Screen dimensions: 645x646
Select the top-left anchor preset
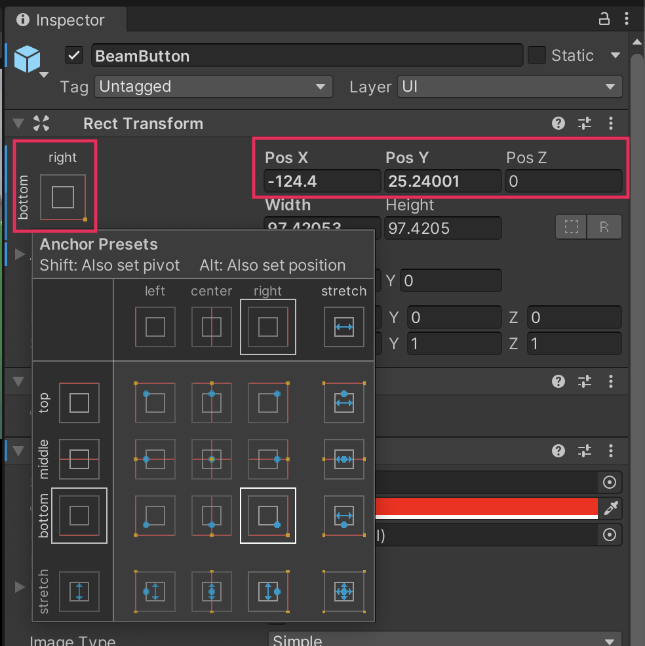tap(155, 402)
